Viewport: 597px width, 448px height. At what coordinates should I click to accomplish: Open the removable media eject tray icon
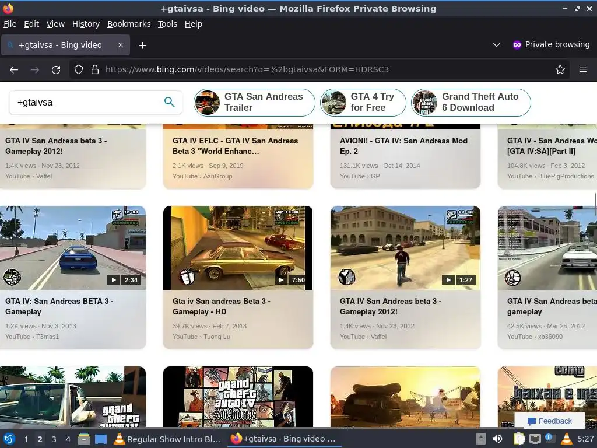(481, 439)
